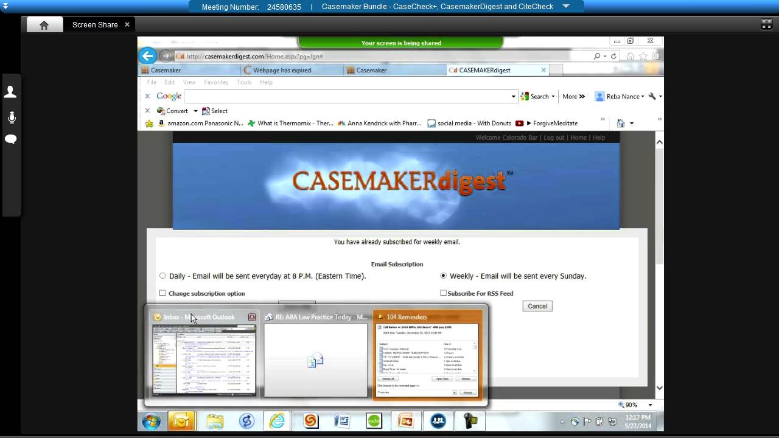Select the Screen Share tab
Screen dimensions: 779x438
coord(95,25)
